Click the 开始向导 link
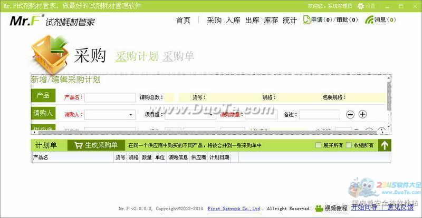This screenshot has width=422, height=218. pyautogui.click(x=364, y=208)
